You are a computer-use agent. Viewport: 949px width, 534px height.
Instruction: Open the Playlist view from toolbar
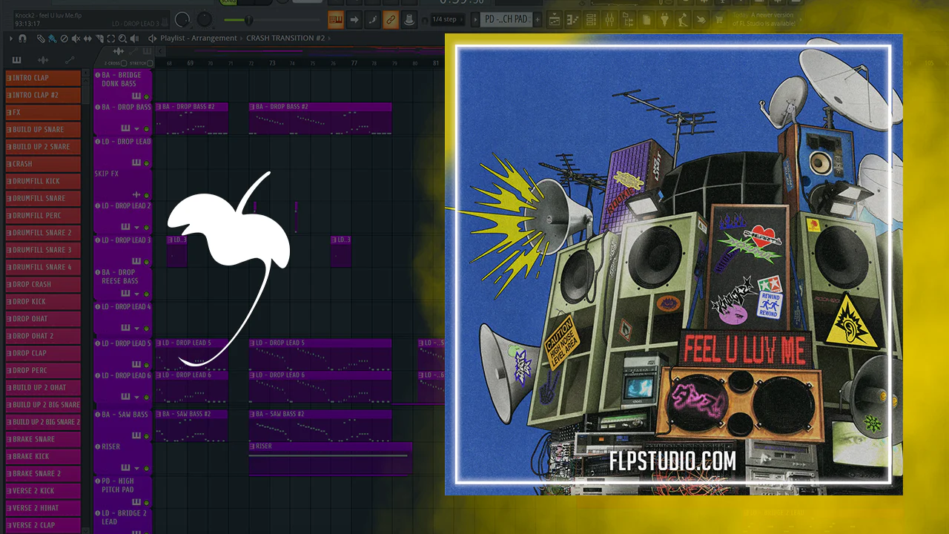click(x=555, y=20)
